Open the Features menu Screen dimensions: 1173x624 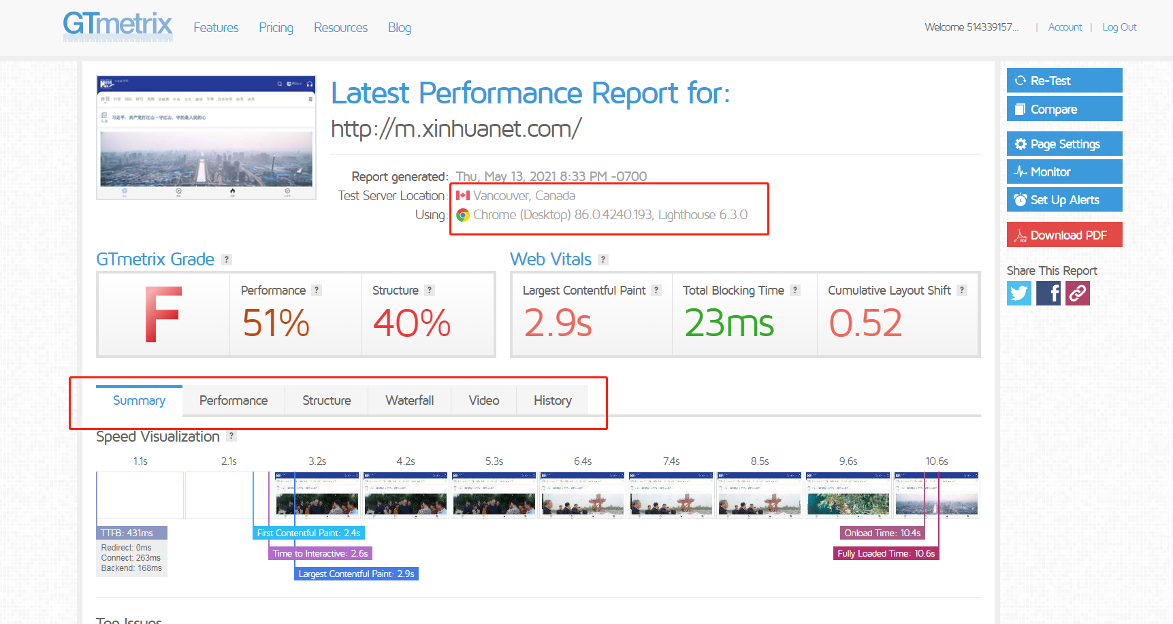[216, 27]
